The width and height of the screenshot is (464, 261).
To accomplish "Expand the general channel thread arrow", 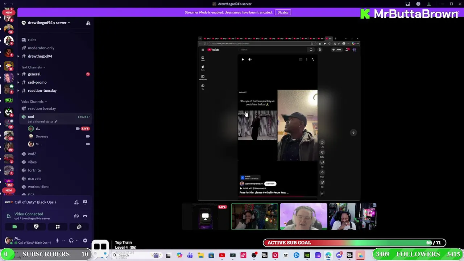I will point(18,74).
